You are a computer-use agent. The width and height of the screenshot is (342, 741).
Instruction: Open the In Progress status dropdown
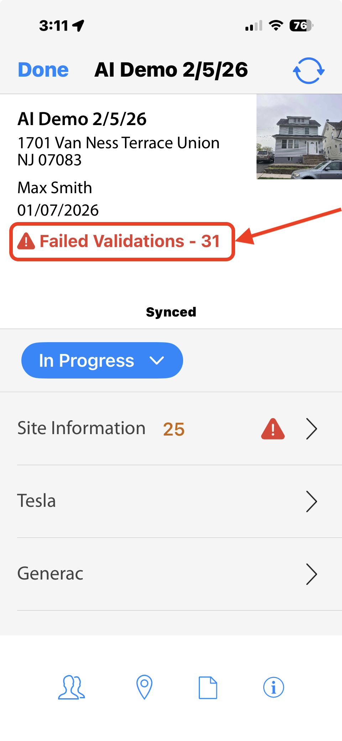pos(102,360)
